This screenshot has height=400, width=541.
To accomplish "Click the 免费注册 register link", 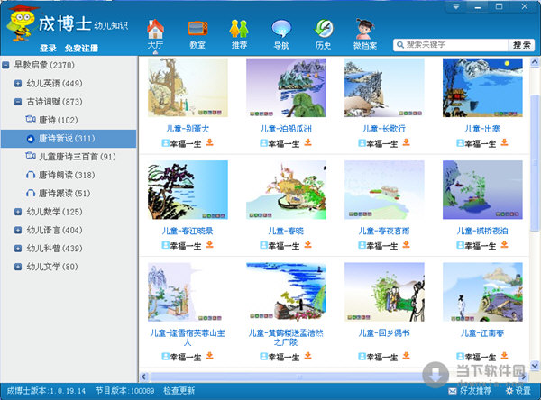I will tap(81, 48).
